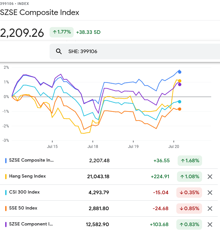Remove SSE 50 Index comparison

210,209
